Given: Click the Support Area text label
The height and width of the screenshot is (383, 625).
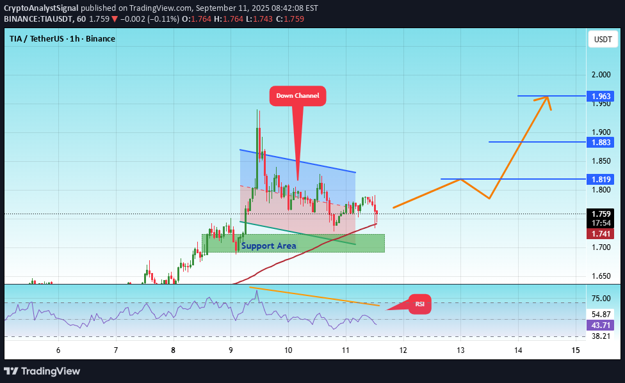Looking at the screenshot, I should (x=269, y=246).
